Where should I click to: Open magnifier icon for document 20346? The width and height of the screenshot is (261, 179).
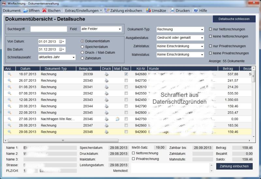point(9,119)
